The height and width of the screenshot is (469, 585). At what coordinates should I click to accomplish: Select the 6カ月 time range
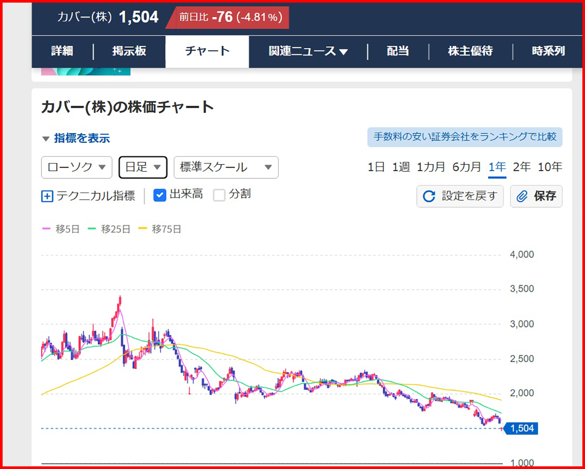tap(466, 167)
